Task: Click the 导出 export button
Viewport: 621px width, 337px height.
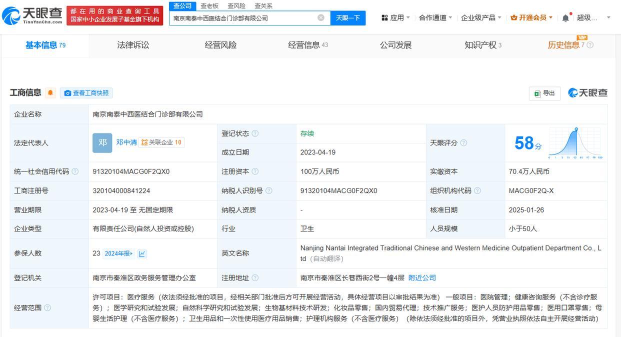Action: click(544, 93)
